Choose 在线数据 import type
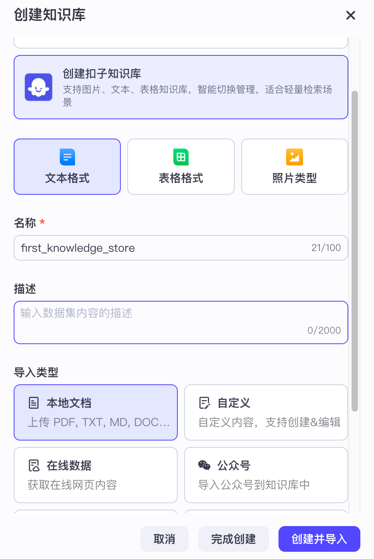 pyautogui.click(x=96, y=475)
